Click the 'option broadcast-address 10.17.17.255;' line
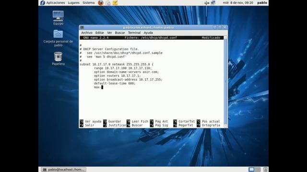 [128, 80]
